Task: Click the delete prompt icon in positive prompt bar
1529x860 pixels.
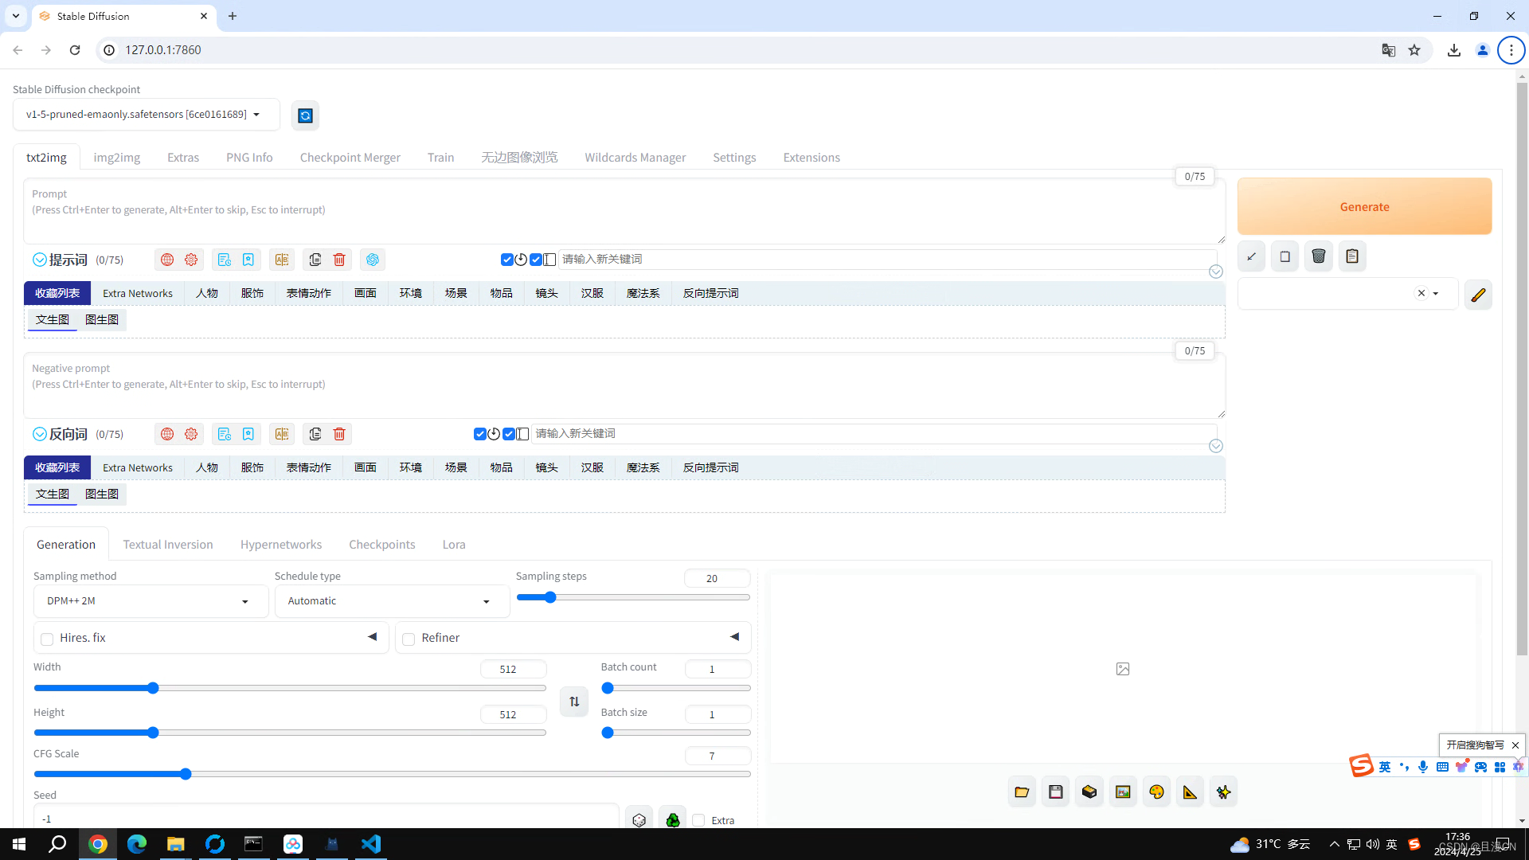Action: [x=339, y=260]
